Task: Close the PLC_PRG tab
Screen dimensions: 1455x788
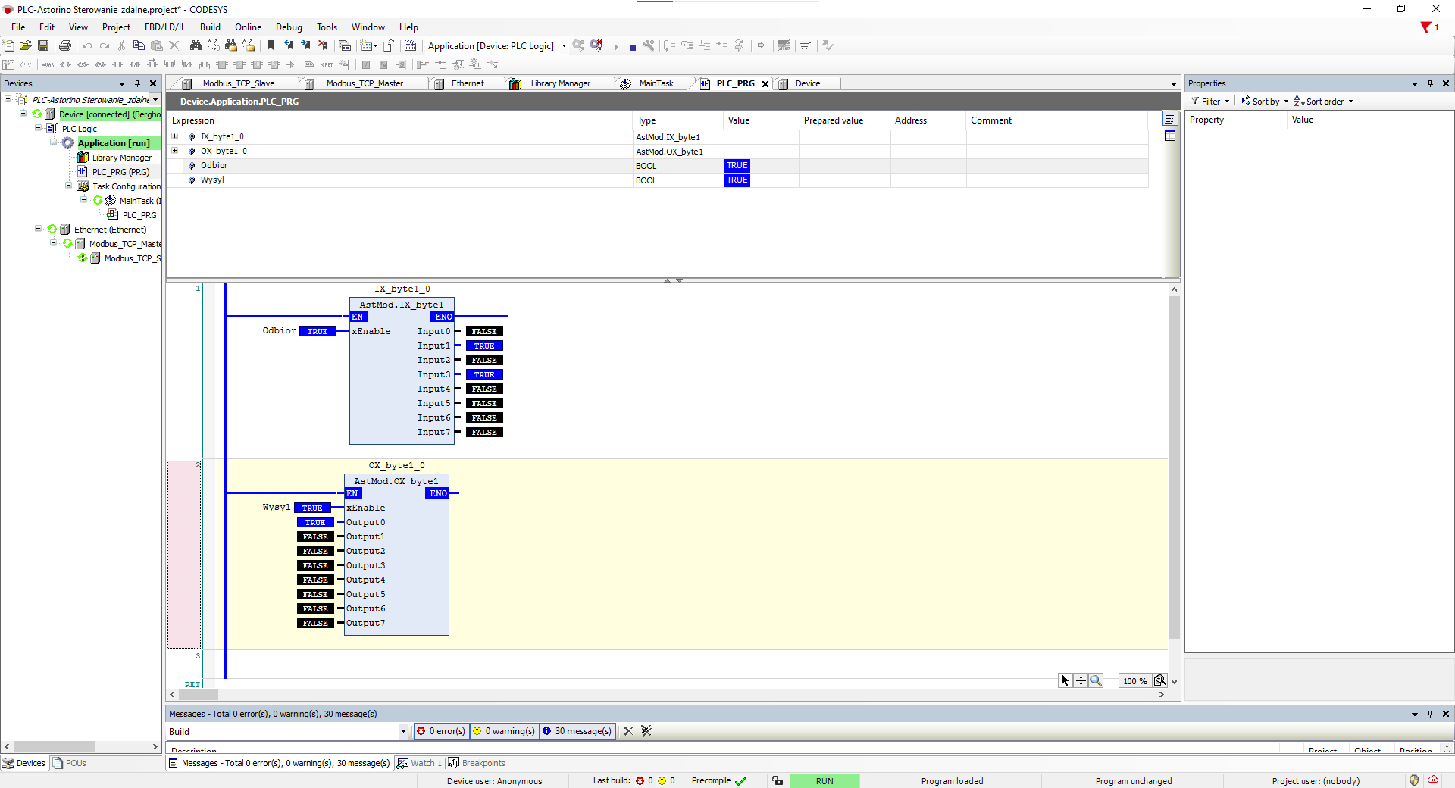Action: tap(765, 84)
